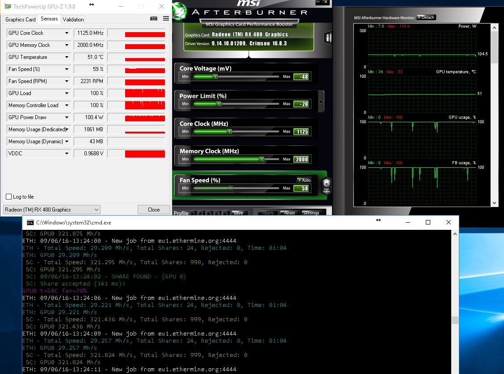Click the Afterburner jet logo orb
Viewport: 504px width, 374px height.
click(179, 12)
